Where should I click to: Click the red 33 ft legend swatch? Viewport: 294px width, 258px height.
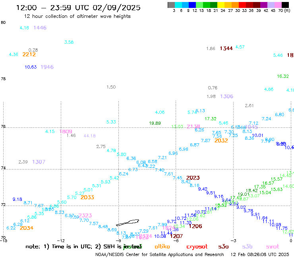pos(242,5)
